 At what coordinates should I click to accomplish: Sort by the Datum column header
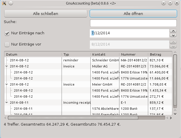coord(33,54)
